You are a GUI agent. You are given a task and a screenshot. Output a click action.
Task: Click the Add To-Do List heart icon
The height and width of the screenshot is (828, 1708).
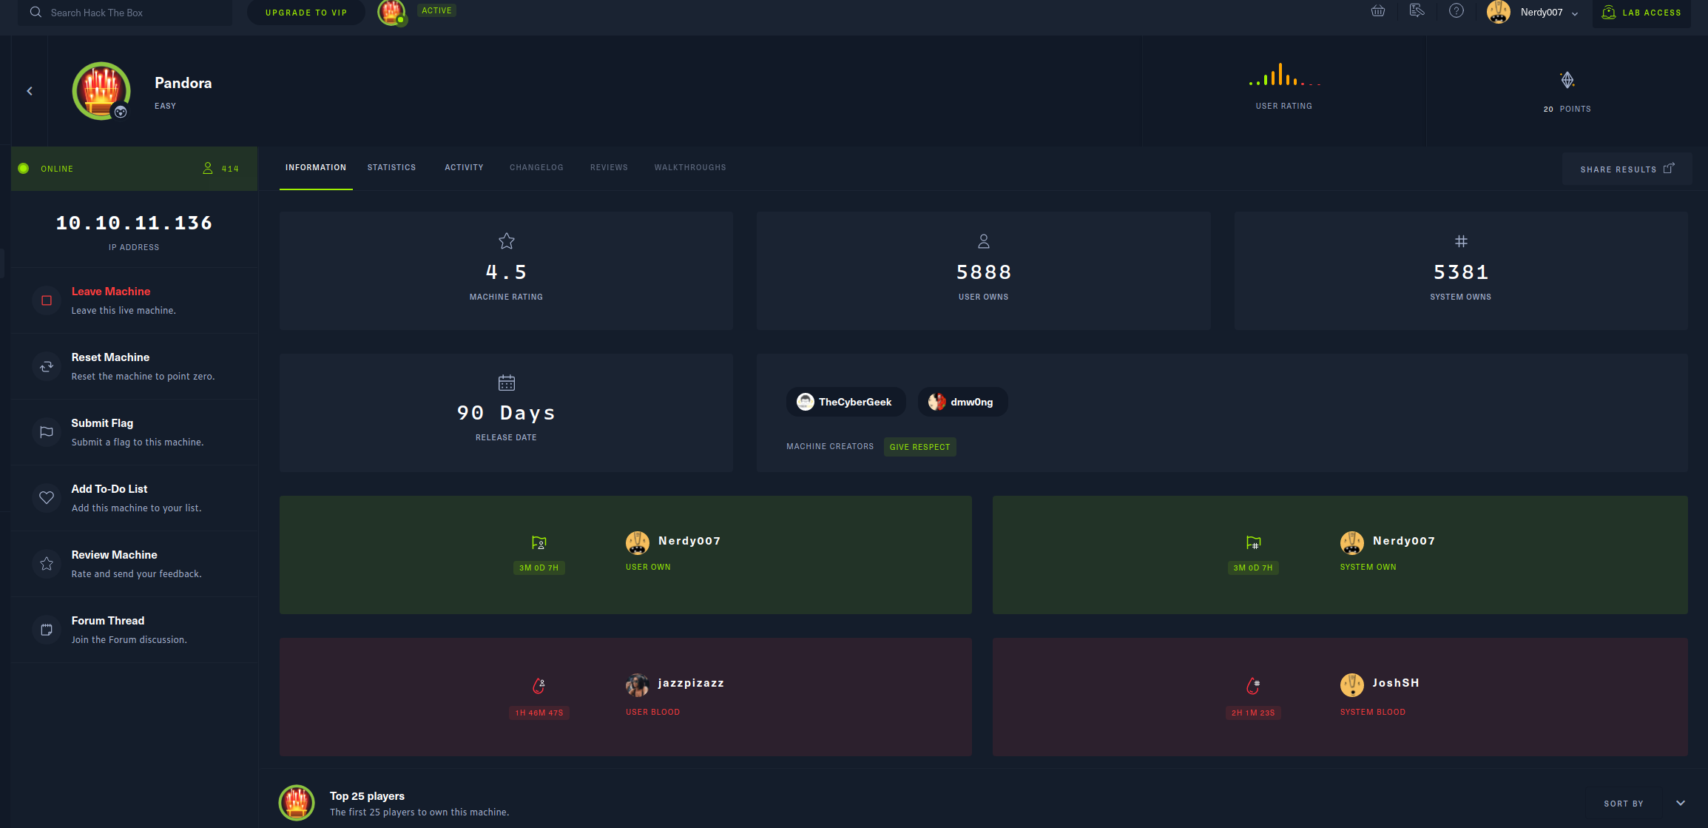point(47,498)
